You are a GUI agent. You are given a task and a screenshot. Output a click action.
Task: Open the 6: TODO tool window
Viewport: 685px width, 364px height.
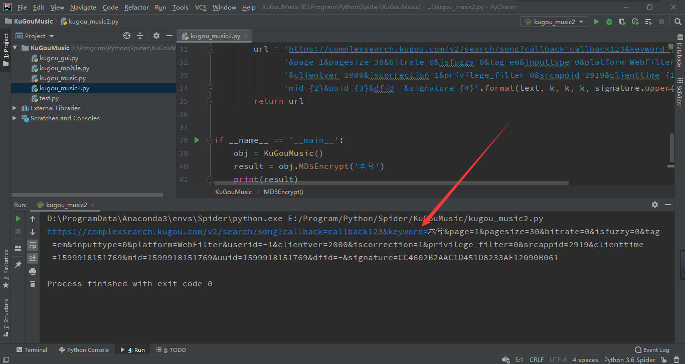pos(171,350)
